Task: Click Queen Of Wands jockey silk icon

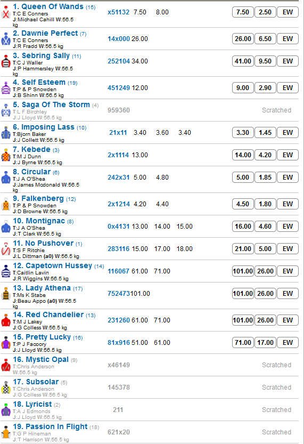Action: (x=6, y=12)
